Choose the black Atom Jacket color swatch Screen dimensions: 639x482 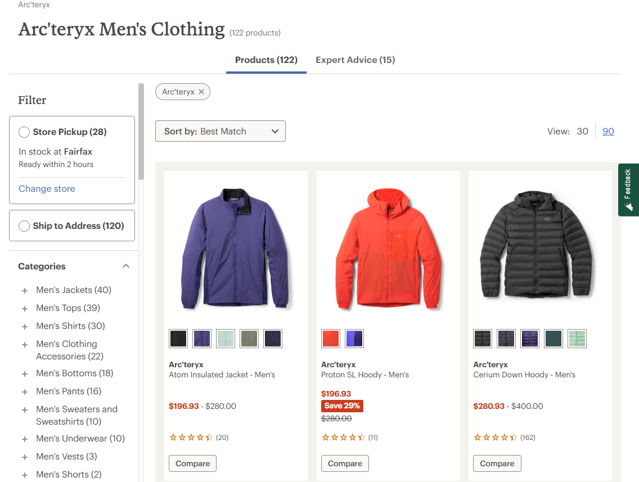(x=178, y=339)
